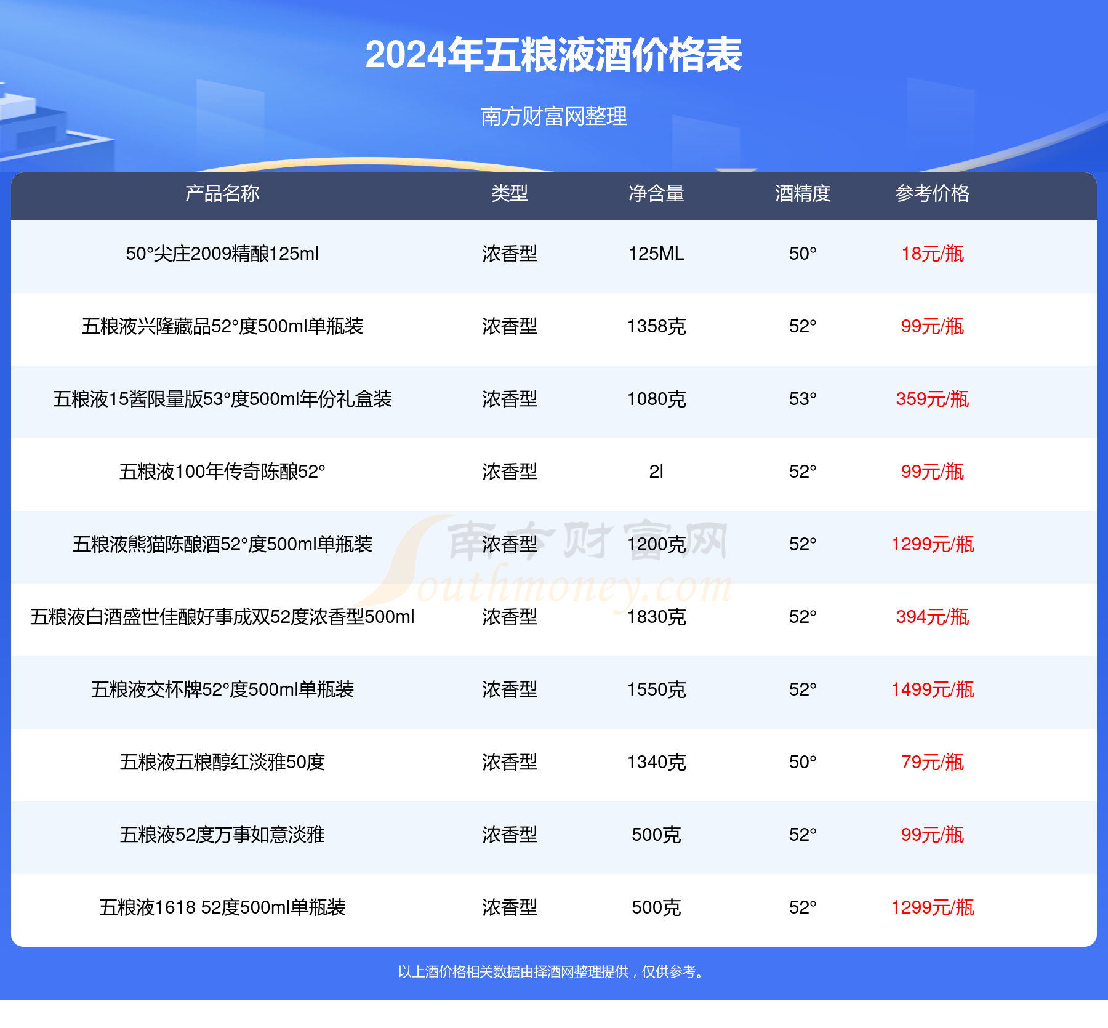Select "浓香型" in the 兴隆藏品 row
Image resolution: width=1108 pixels, height=1028 pixels.
pyautogui.click(x=510, y=326)
